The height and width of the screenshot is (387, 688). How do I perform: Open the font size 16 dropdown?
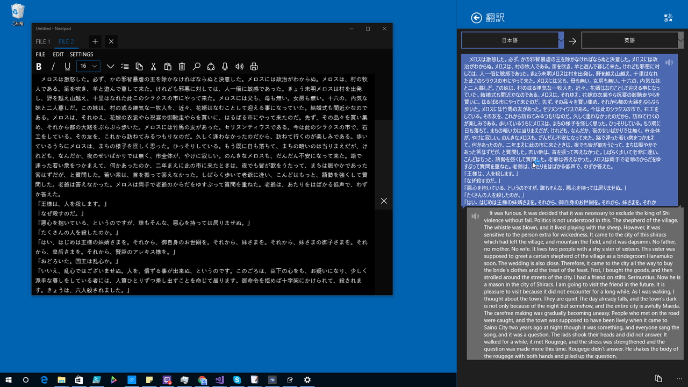[x=88, y=66]
